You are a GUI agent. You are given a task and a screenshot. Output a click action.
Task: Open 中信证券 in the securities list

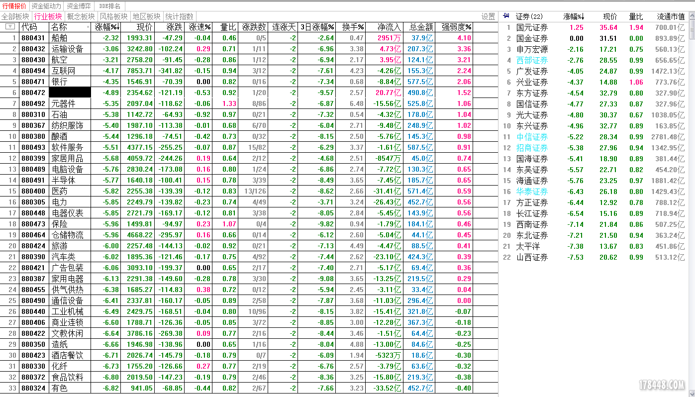pos(532,137)
